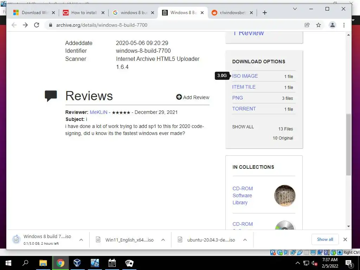
Task: Open the second CD-ROM collection link
Action: 243,224
